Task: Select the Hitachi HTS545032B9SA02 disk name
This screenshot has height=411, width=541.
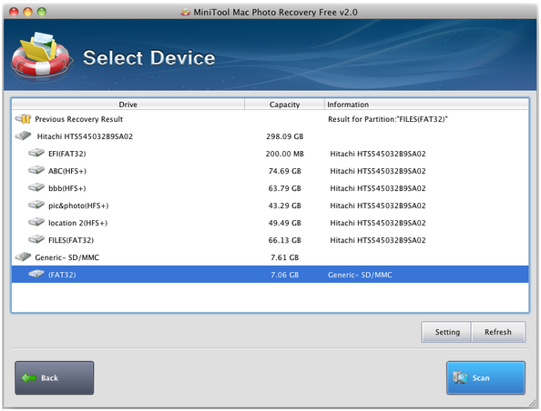Action: [x=85, y=136]
